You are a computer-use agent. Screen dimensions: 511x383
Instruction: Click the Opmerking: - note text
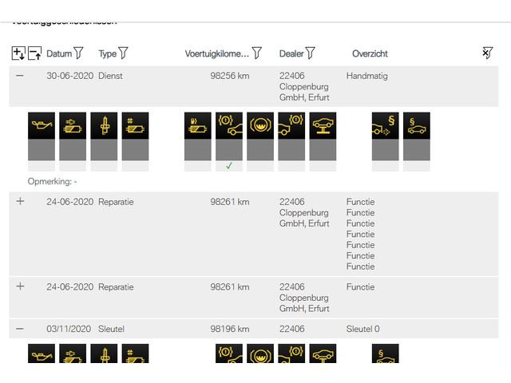[x=52, y=181]
